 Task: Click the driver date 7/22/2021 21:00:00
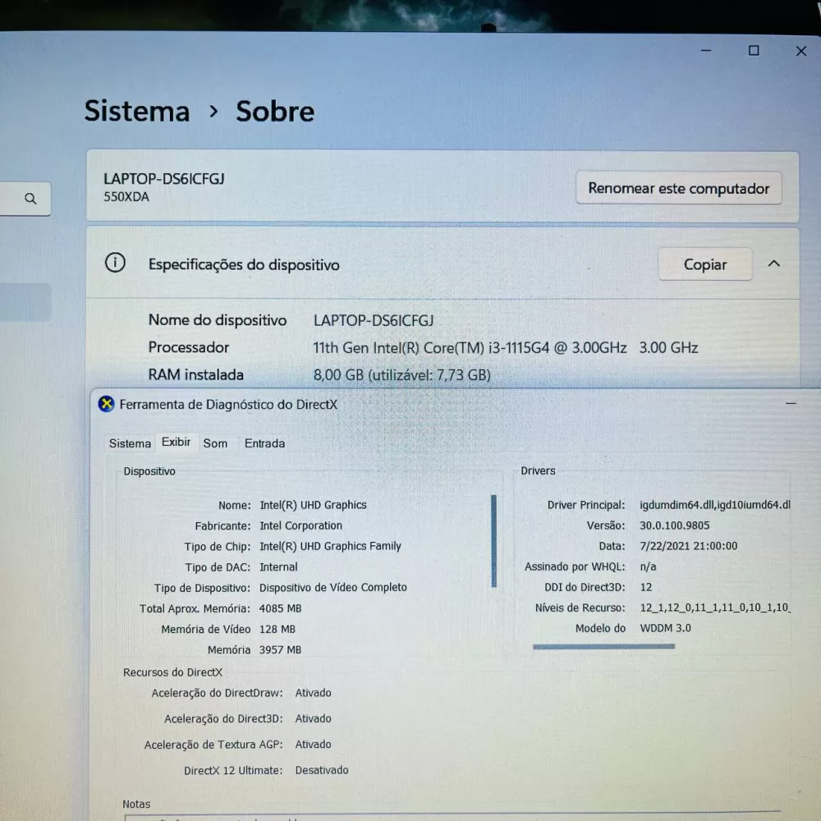(x=689, y=546)
